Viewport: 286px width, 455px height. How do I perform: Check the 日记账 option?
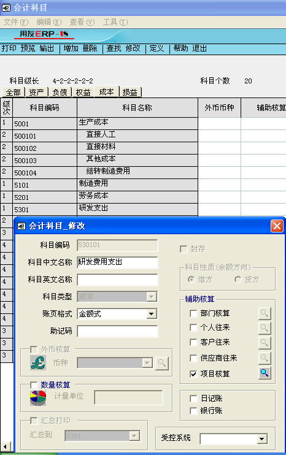193,399
